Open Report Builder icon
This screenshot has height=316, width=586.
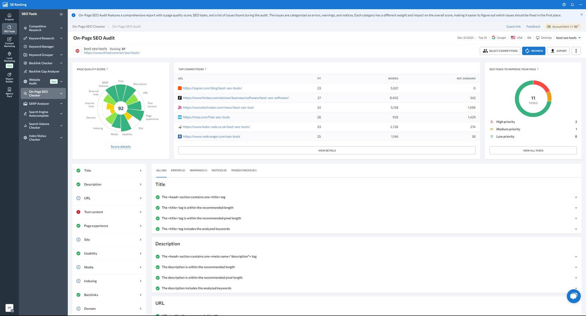pos(9,77)
